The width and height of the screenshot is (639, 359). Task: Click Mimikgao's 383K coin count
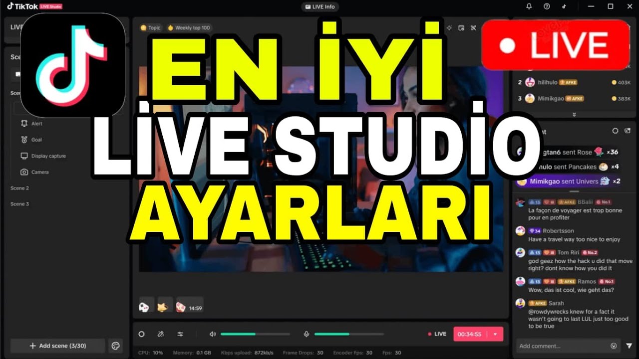tap(622, 99)
